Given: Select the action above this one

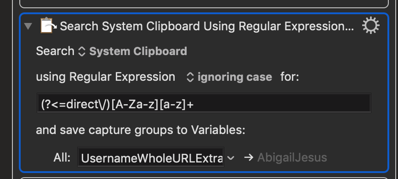Looking at the screenshot, I should pyautogui.click(x=204, y=4).
